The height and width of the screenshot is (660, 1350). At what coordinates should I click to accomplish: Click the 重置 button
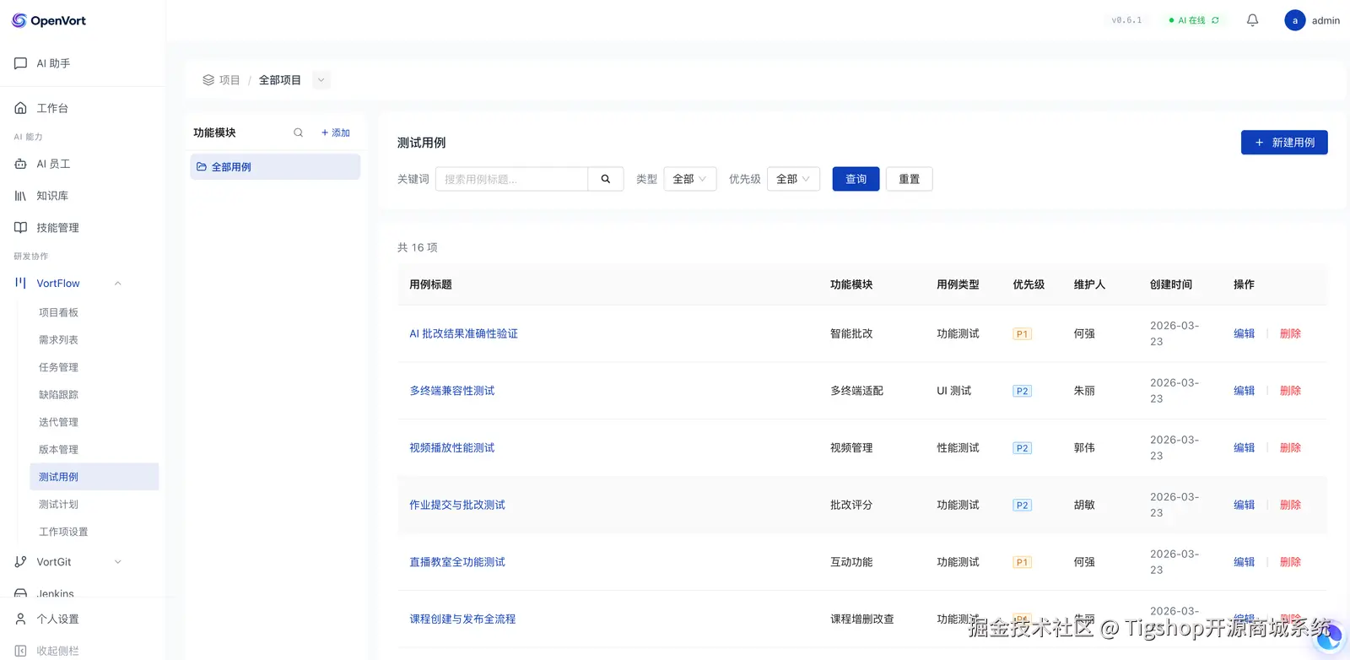tap(909, 179)
